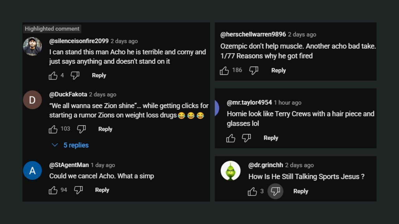Click @silenceisonfire2099's profile photo
399x224 pixels.
tap(32, 47)
